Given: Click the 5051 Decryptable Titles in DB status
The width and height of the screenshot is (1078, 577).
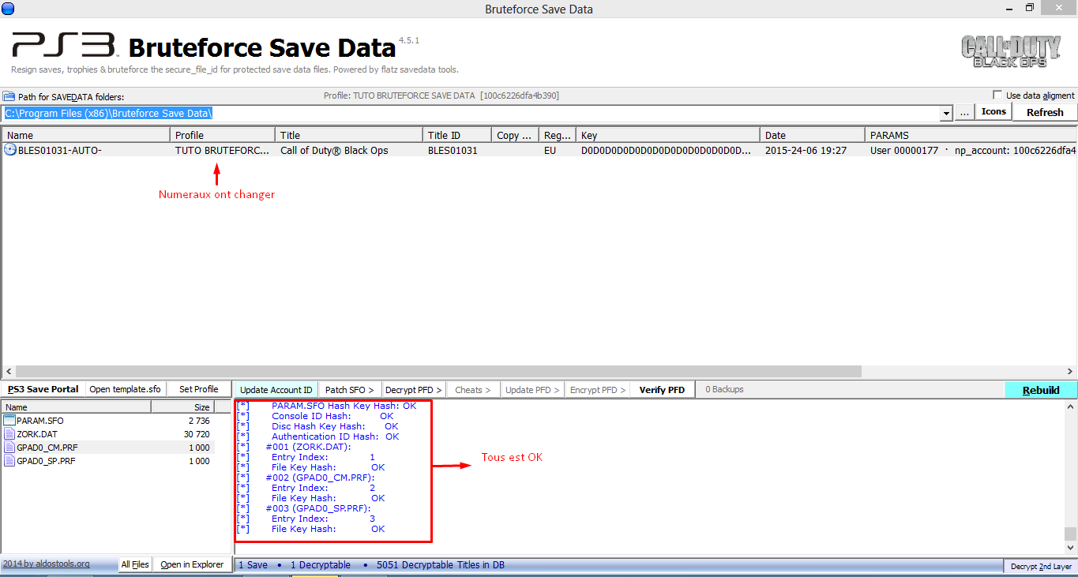Looking at the screenshot, I should [x=441, y=565].
